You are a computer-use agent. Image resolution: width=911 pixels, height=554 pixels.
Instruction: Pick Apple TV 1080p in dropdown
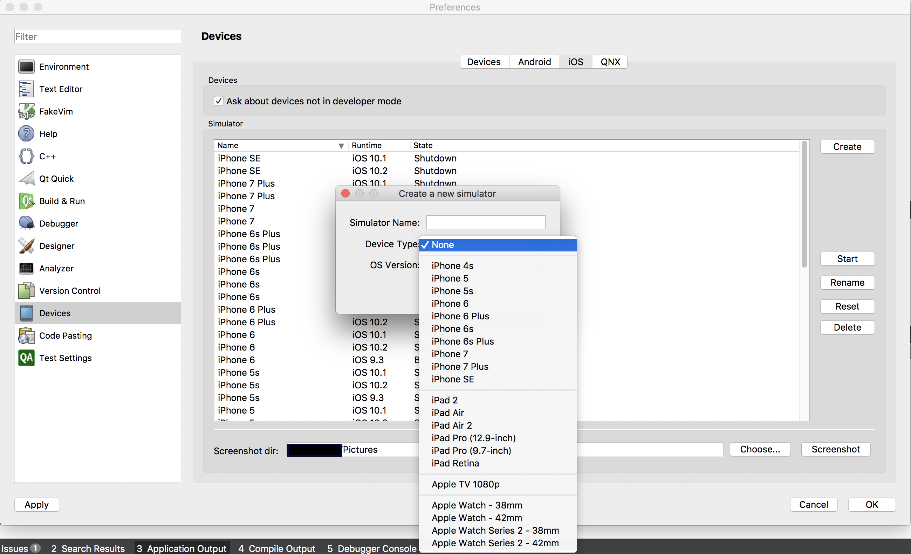tap(465, 484)
